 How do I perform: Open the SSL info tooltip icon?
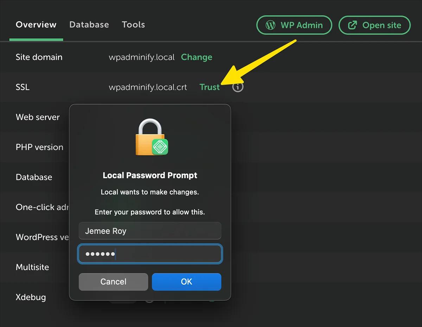pyautogui.click(x=238, y=87)
